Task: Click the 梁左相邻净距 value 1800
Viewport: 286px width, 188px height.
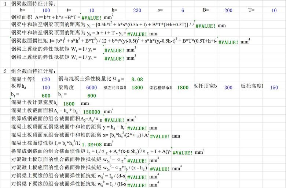Action: (137, 88)
